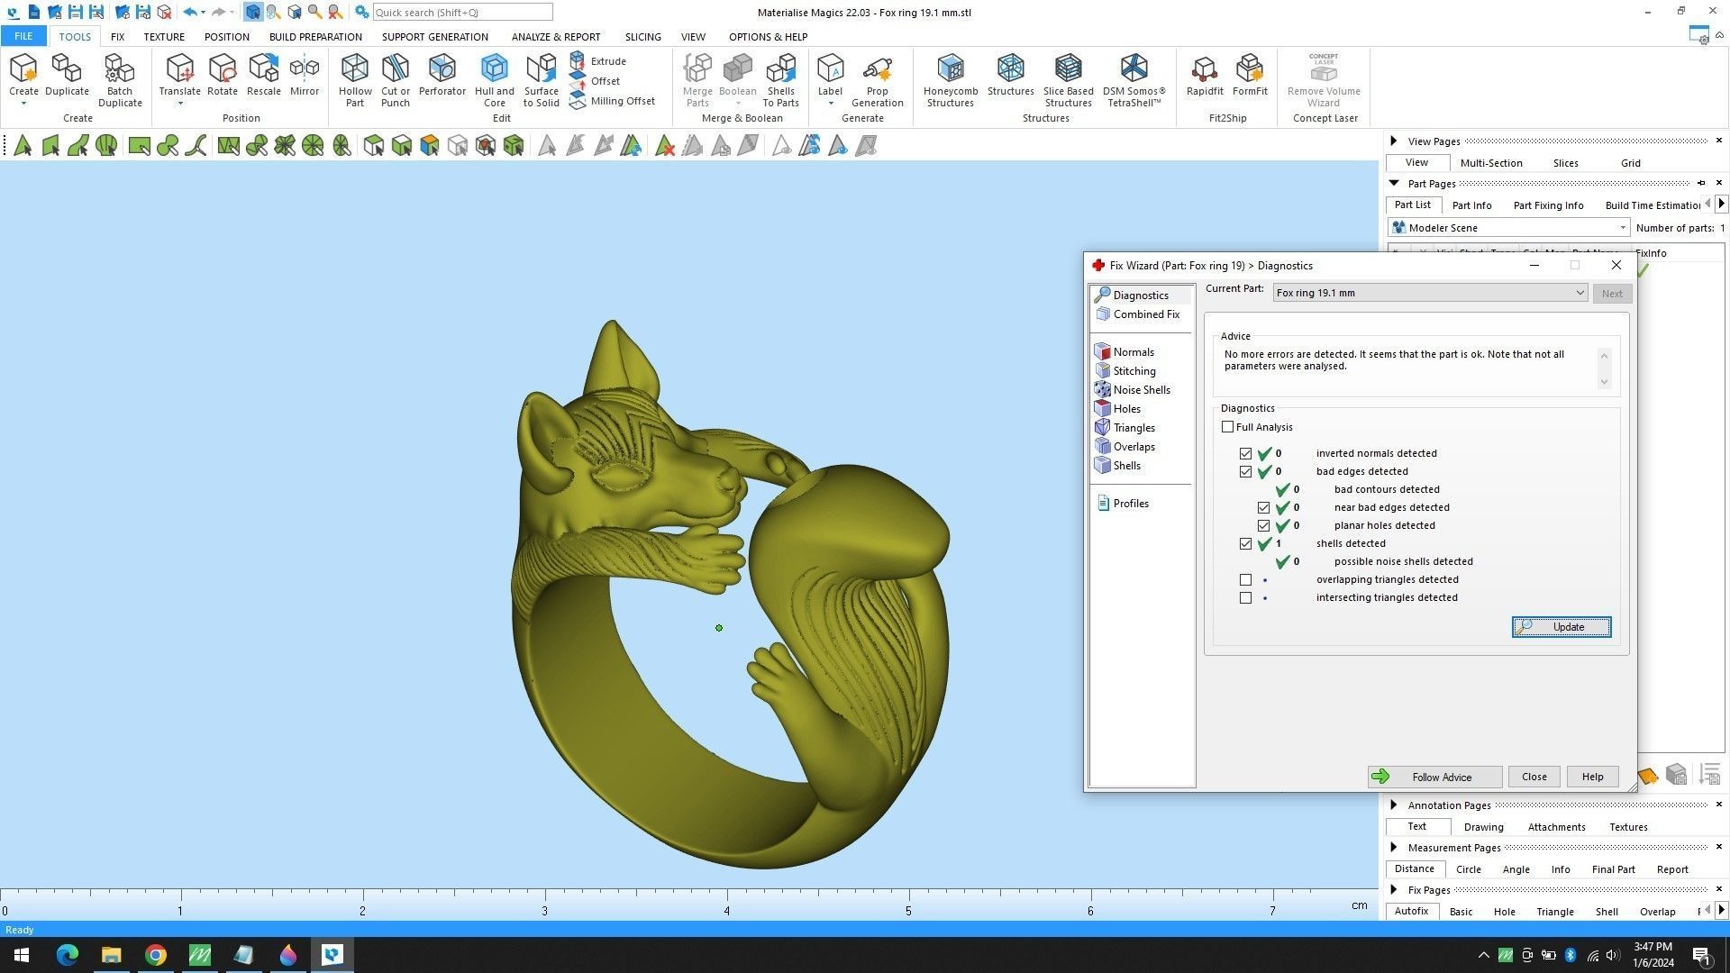Click the Update button
Viewport: 1730px width, 973px height.
click(1562, 627)
